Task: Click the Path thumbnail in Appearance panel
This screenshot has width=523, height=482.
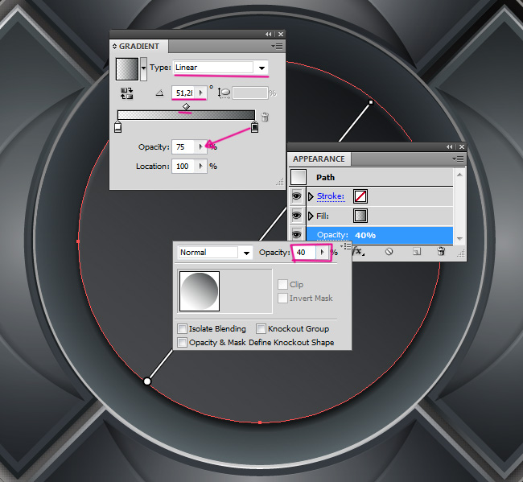Action: tap(299, 177)
